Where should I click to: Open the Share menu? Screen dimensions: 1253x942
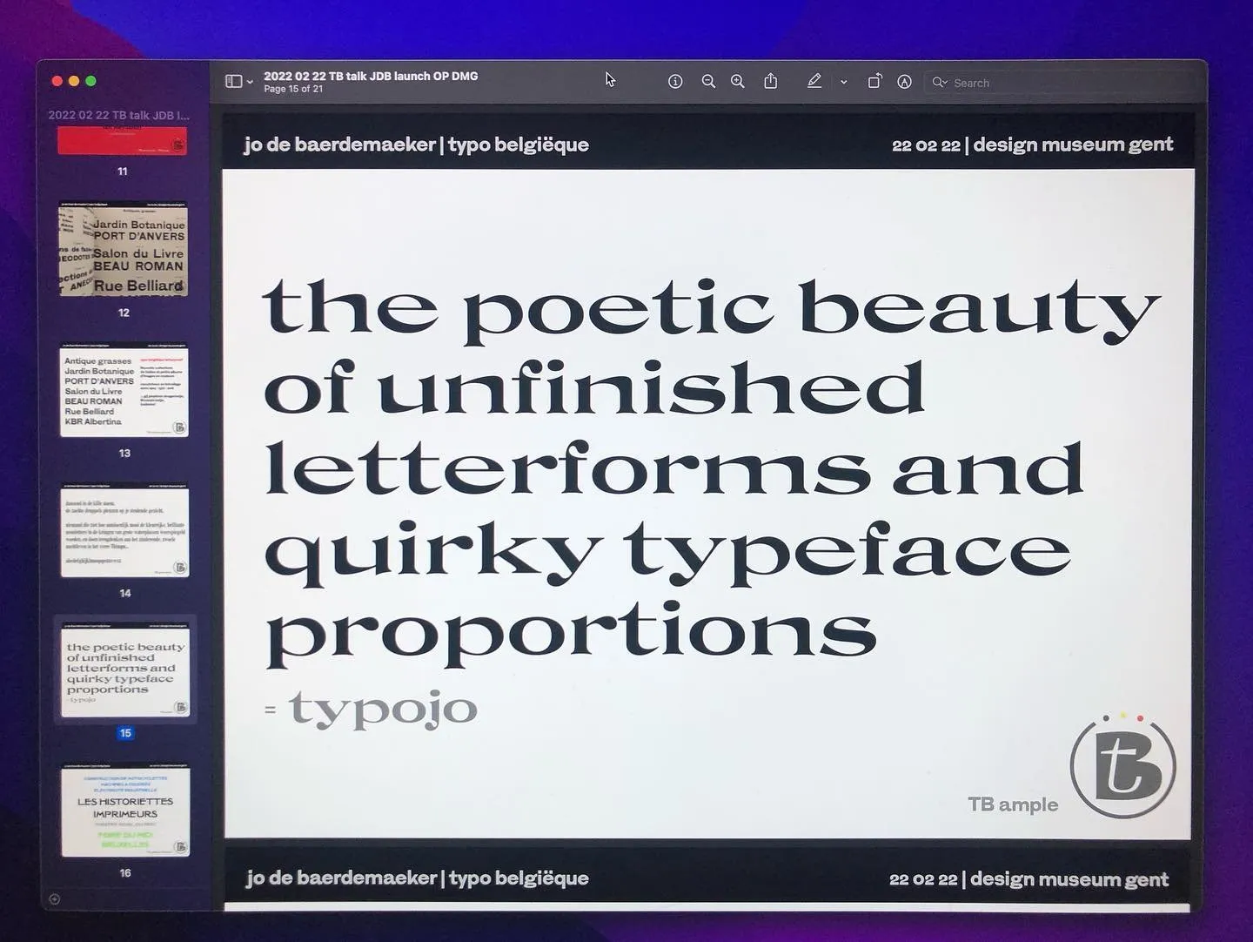tap(771, 82)
